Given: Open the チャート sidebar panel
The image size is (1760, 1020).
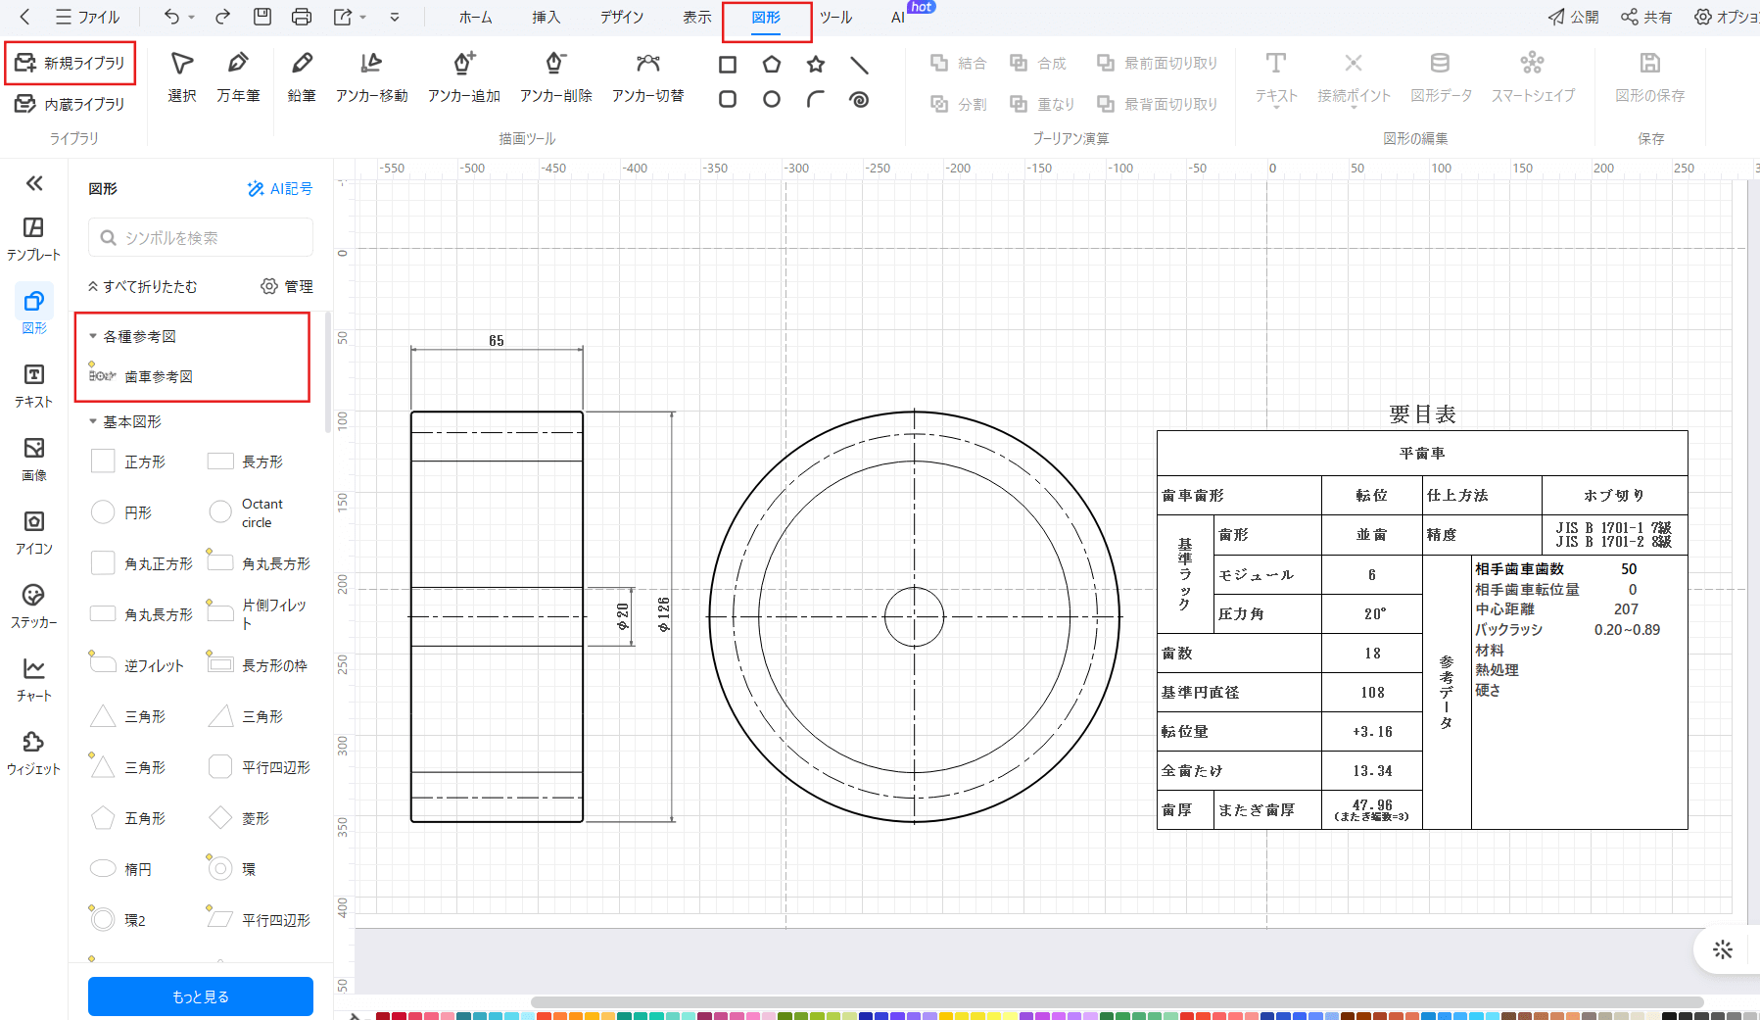Looking at the screenshot, I should point(33,680).
